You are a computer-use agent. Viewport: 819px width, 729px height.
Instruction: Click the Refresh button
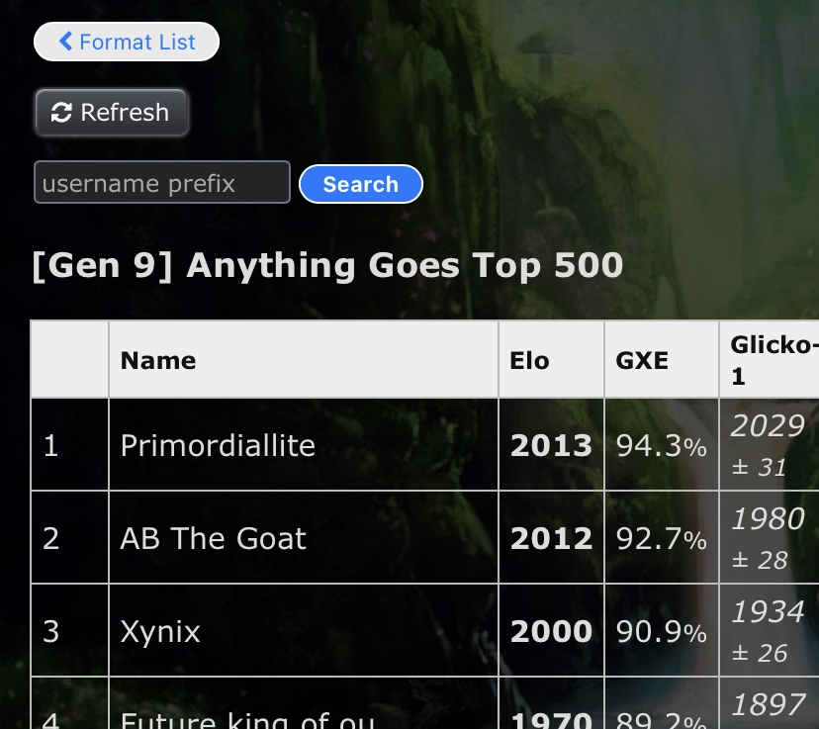pyautogui.click(x=111, y=113)
